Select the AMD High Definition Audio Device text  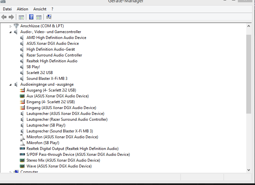pos(56,38)
